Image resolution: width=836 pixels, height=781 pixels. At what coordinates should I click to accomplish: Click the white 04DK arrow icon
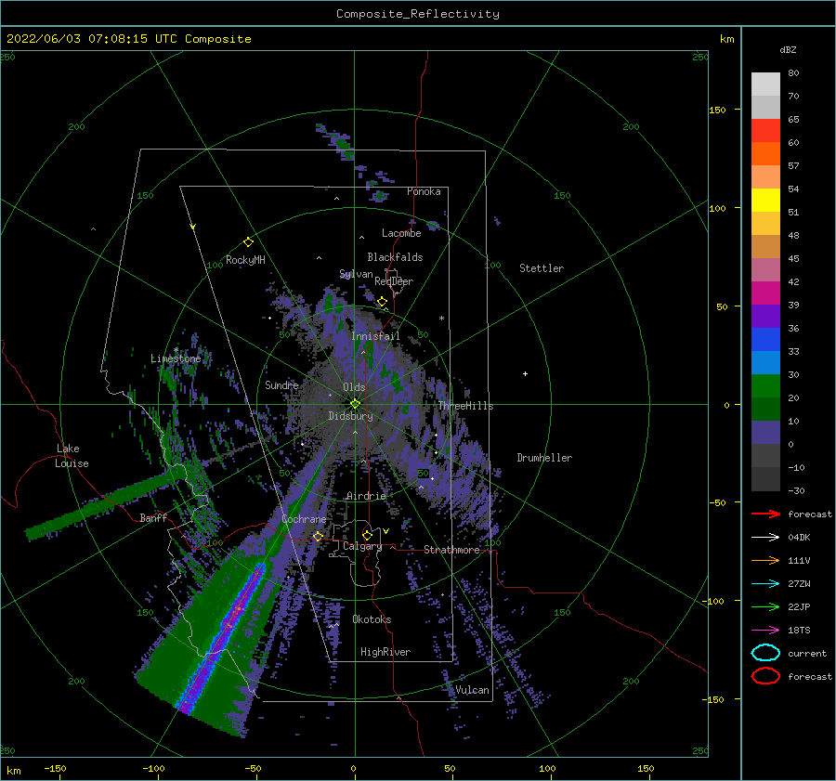[765, 537]
